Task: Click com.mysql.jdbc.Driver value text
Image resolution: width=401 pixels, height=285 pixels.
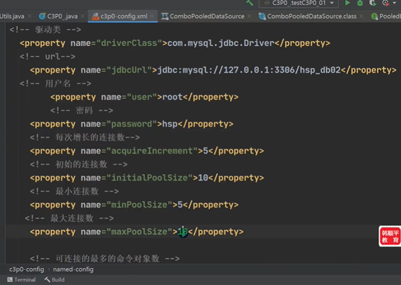Action: click(x=221, y=43)
